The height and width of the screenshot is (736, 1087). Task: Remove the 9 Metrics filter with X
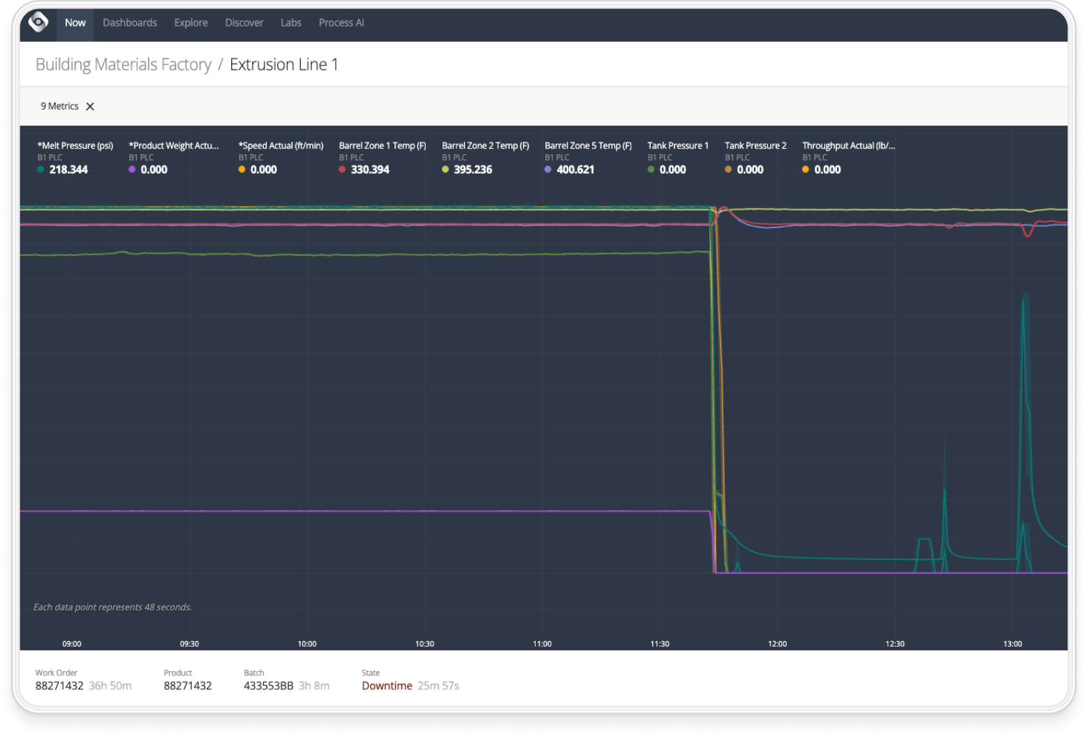(x=90, y=107)
